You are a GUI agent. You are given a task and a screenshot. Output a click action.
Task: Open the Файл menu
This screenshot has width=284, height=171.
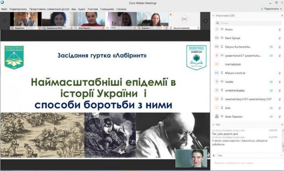pos(4,9)
